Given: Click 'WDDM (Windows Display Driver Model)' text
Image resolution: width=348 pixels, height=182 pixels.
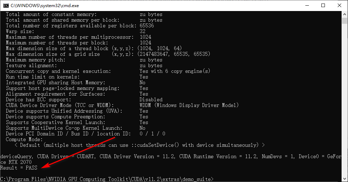Looking at the screenshot, I should [189, 105].
